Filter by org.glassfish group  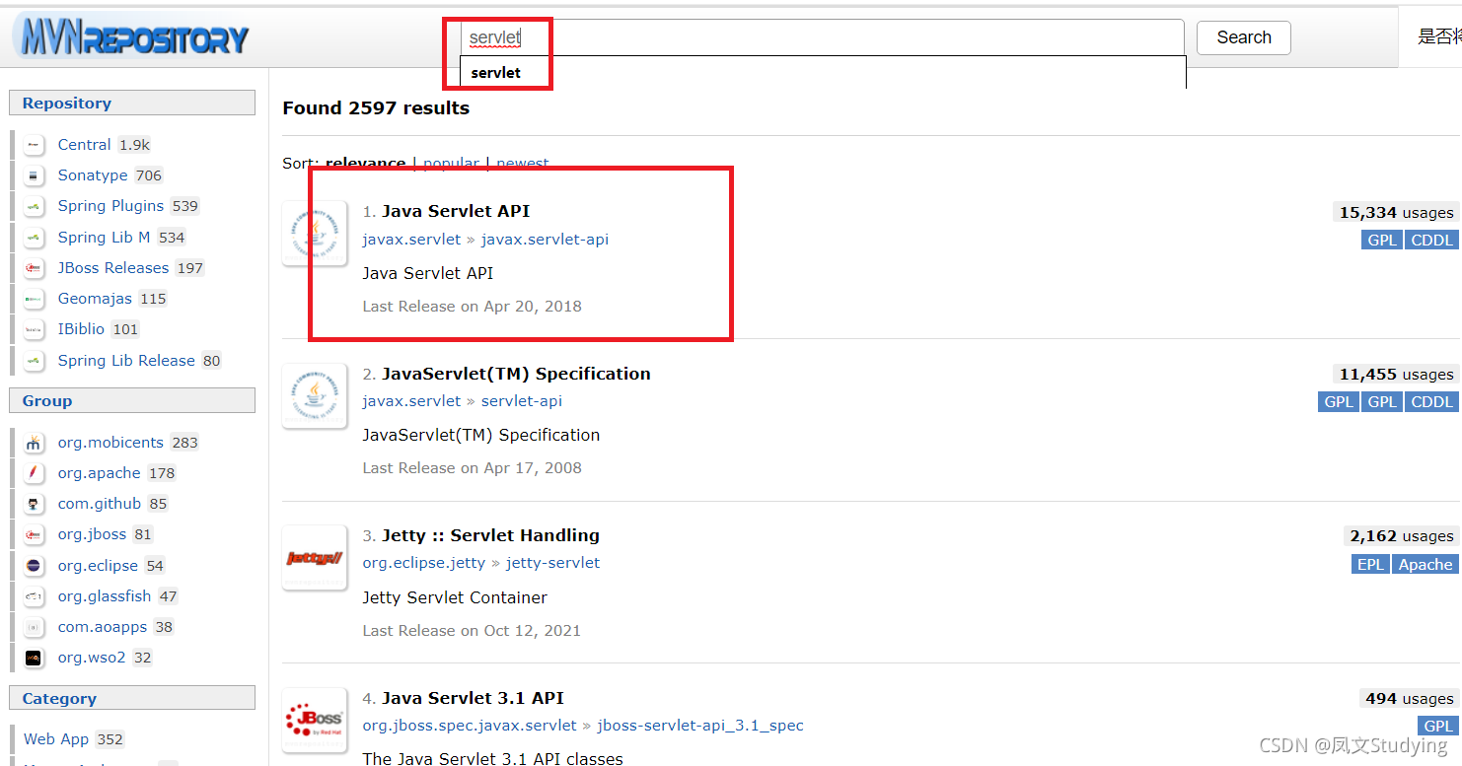[105, 596]
